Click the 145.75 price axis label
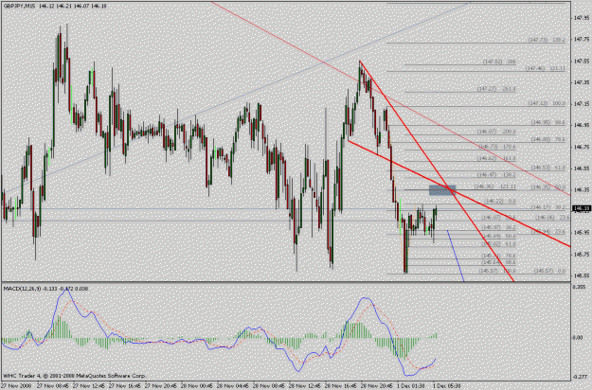Image resolution: width=592 pixels, height=390 pixels. [582, 255]
